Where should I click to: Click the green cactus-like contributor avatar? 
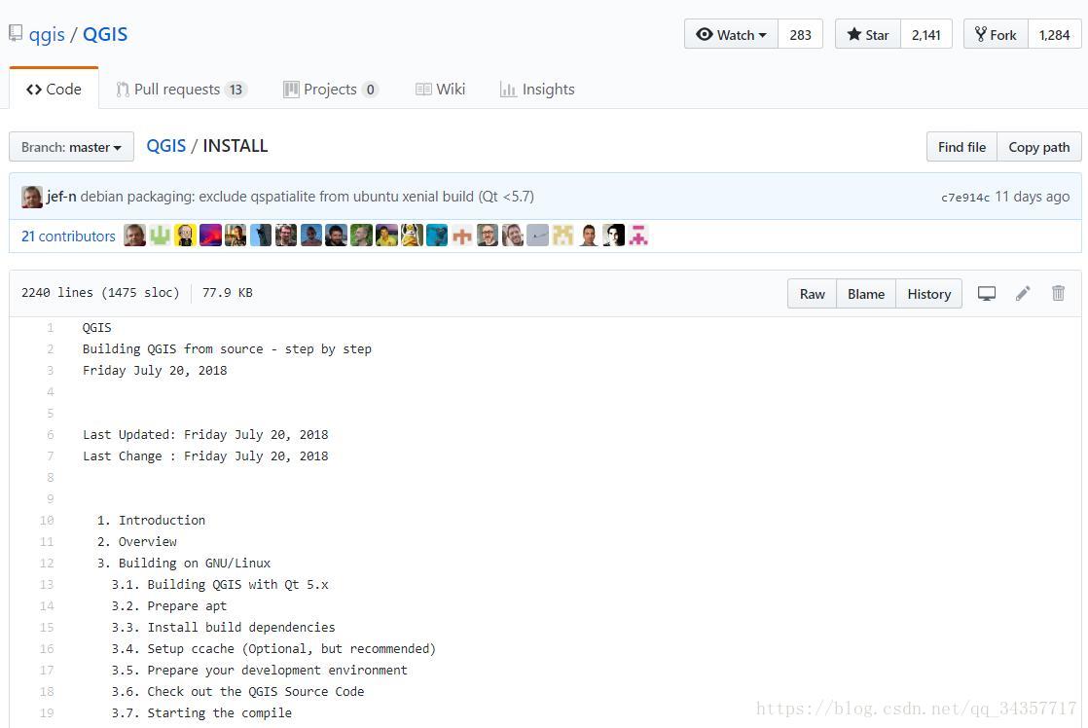coord(160,236)
